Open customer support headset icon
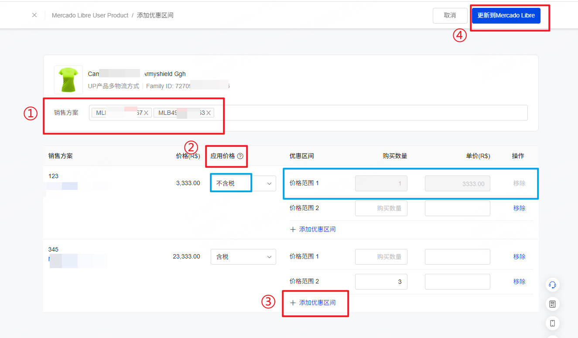This screenshot has width=578, height=338. click(552, 285)
